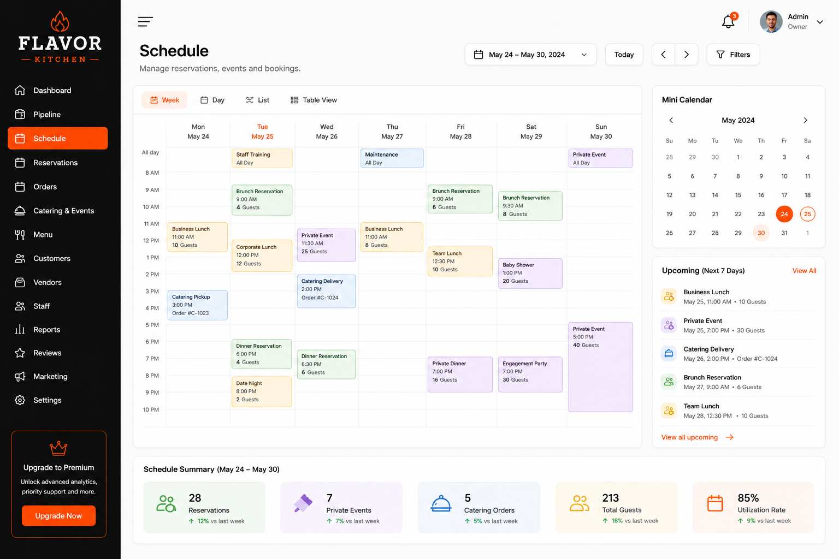
Task: Go to previous week arrow
Action: pyautogui.click(x=663, y=55)
